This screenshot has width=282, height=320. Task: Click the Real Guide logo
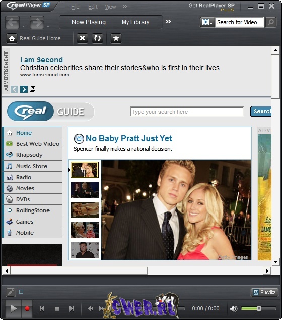51,111
